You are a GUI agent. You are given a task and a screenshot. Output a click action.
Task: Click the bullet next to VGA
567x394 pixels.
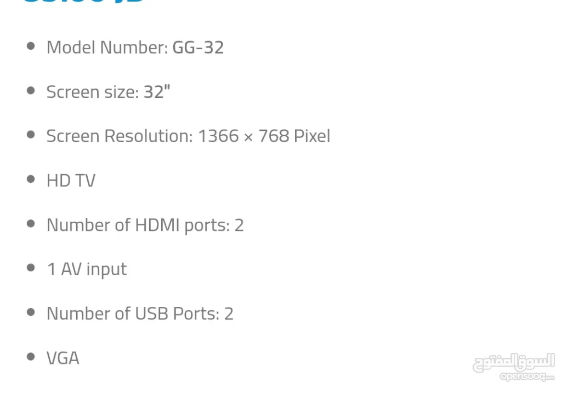[31, 356]
